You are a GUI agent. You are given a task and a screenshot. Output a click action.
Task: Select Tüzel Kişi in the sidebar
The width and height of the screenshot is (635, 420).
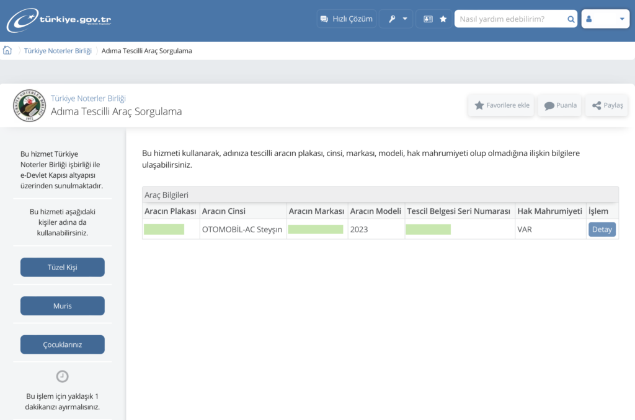tap(63, 267)
